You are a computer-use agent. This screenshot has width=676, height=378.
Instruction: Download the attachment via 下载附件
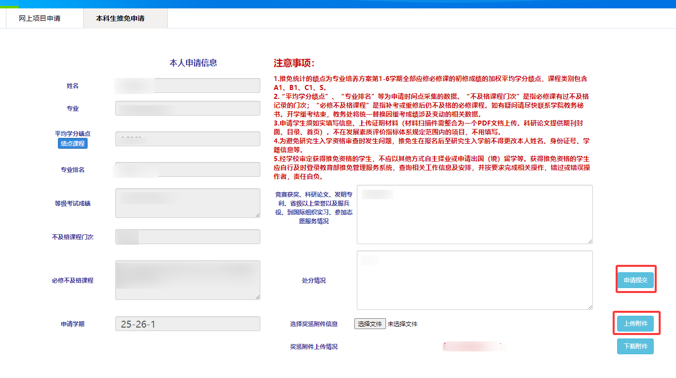click(x=635, y=346)
